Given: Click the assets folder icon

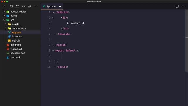Looking at the screenshot, I should tap(9, 24).
